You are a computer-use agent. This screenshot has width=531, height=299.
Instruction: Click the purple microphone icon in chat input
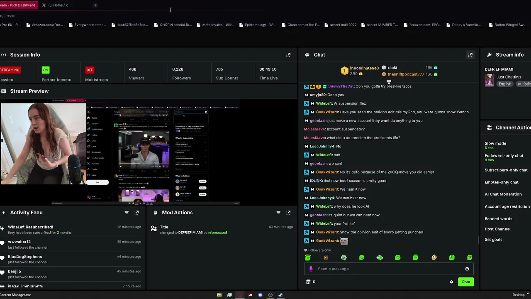(311, 269)
